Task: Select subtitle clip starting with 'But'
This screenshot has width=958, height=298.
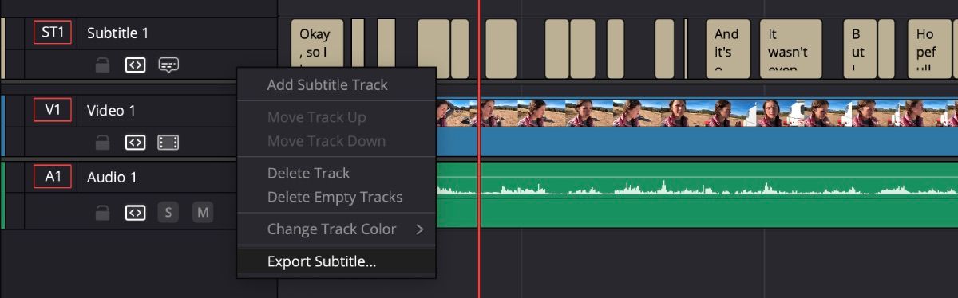Action: click(859, 49)
